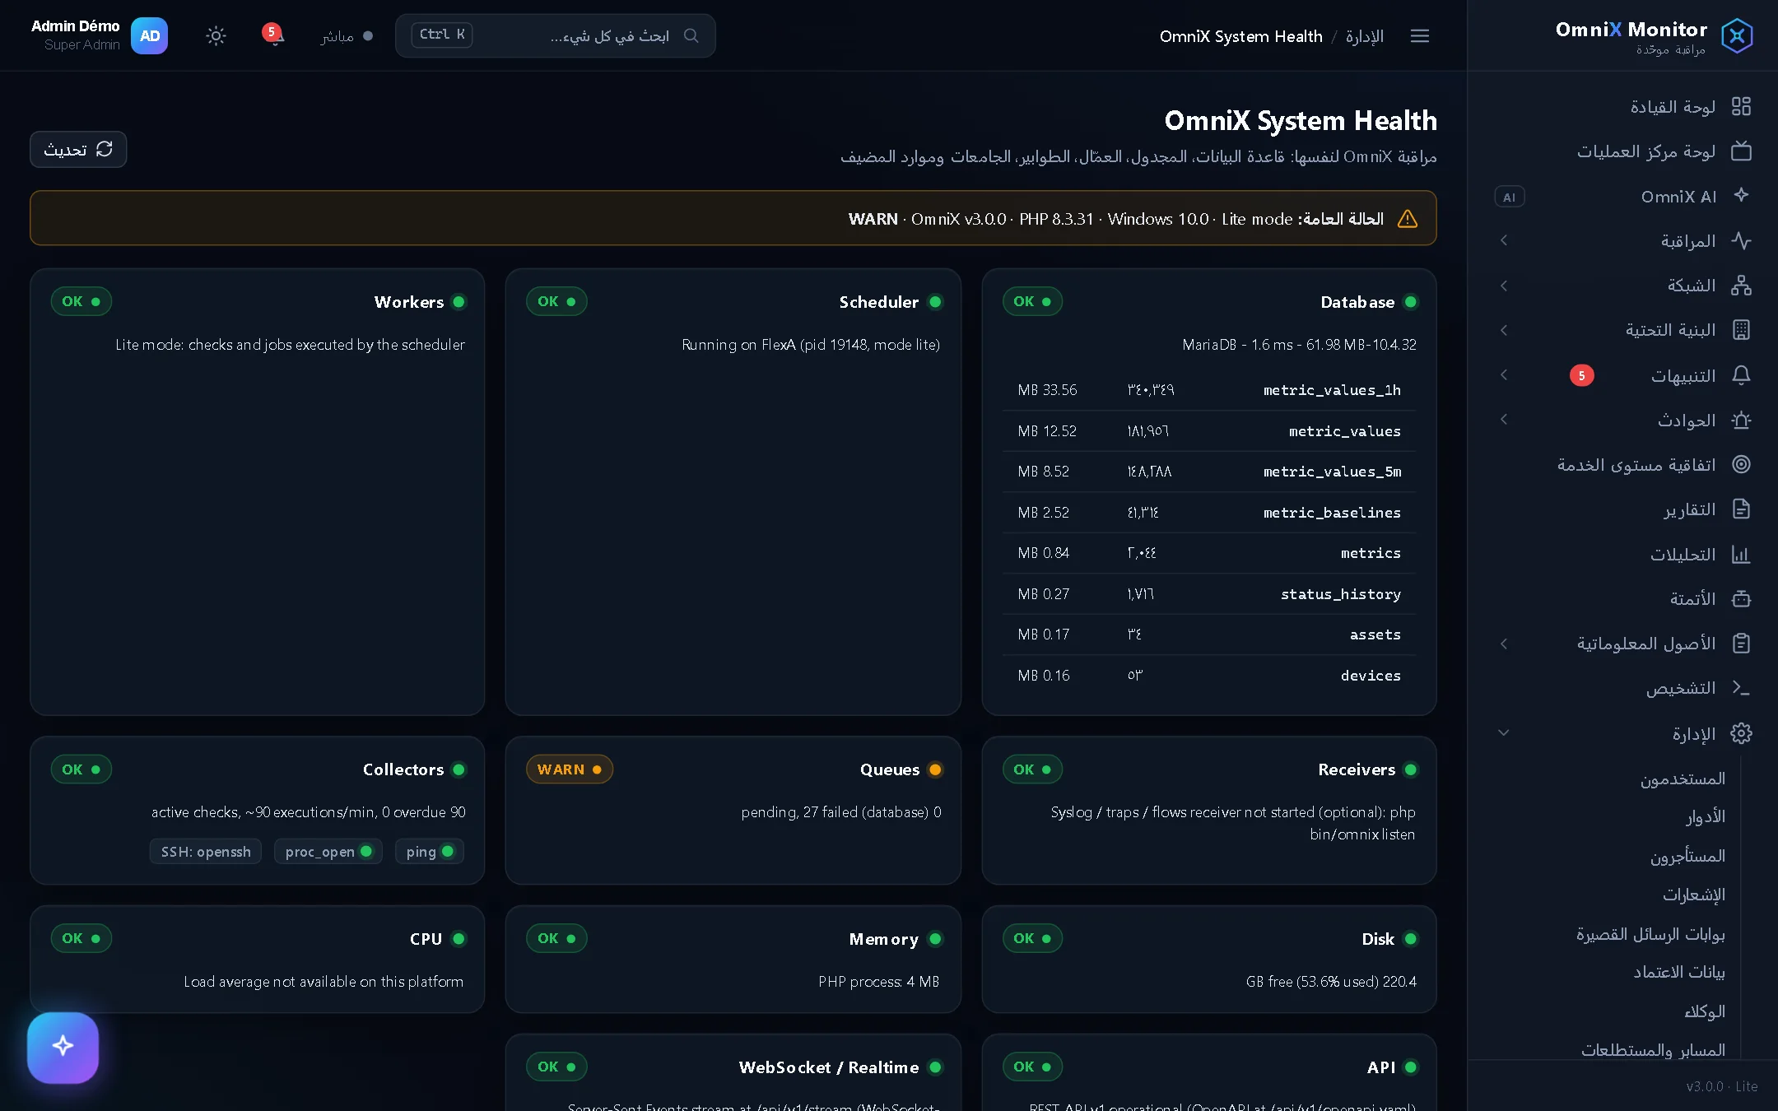Click the monitoring pulse icon المراقبة

1741,240
